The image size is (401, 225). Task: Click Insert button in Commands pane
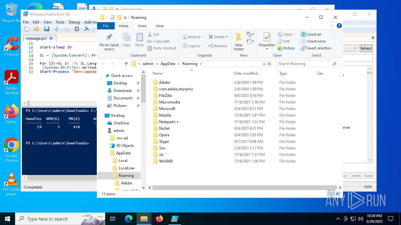pyautogui.click(x=356, y=176)
